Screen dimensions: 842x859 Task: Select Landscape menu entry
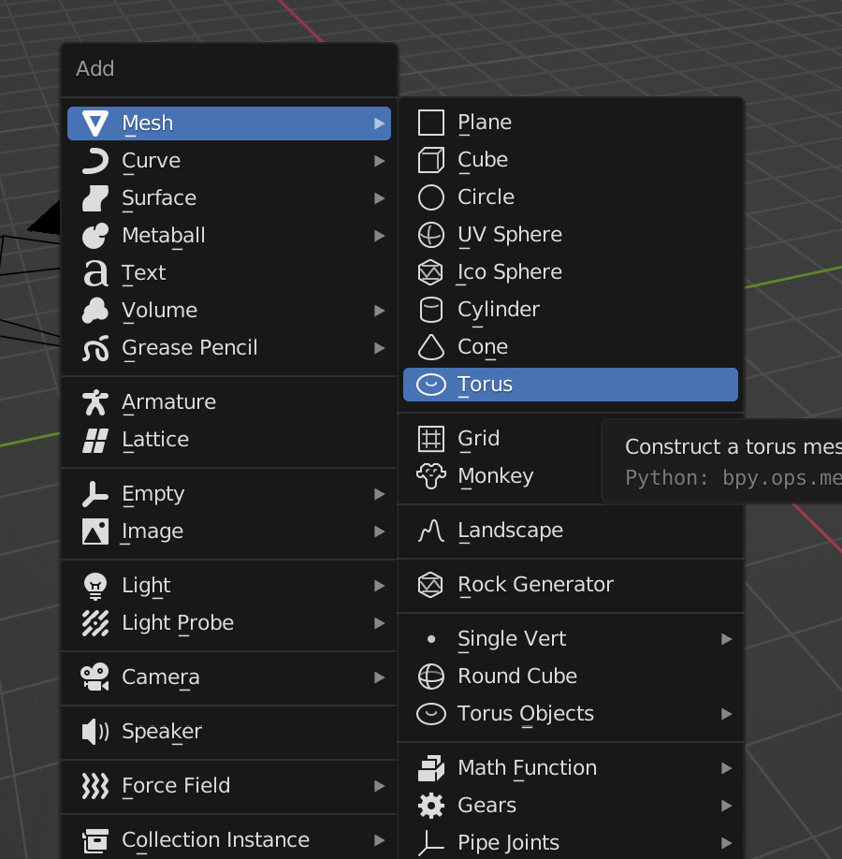tap(571, 531)
